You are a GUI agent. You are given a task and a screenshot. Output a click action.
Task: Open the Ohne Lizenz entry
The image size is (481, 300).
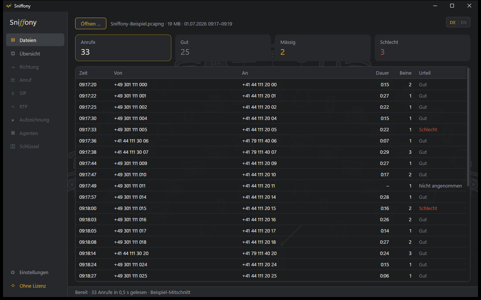coord(35,286)
